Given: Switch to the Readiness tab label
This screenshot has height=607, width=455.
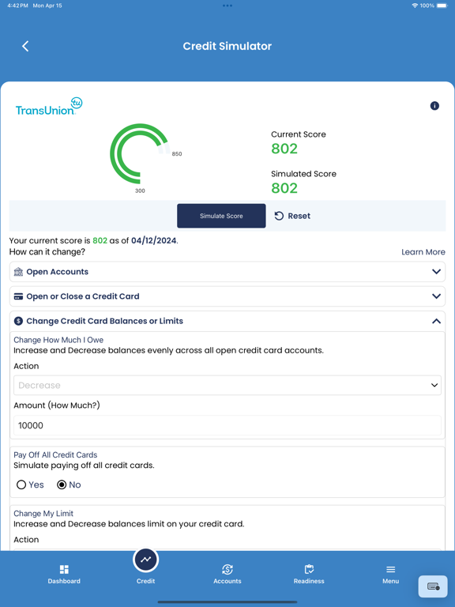Looking at the screenshot, I should point(309,581).
